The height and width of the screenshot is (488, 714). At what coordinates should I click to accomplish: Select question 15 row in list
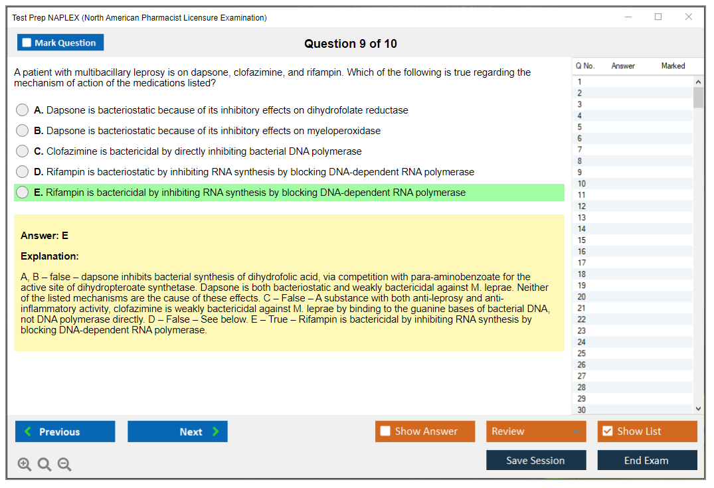coord(631,240)
